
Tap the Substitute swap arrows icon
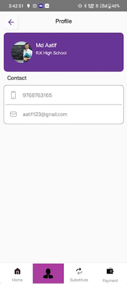click(79, 271)
